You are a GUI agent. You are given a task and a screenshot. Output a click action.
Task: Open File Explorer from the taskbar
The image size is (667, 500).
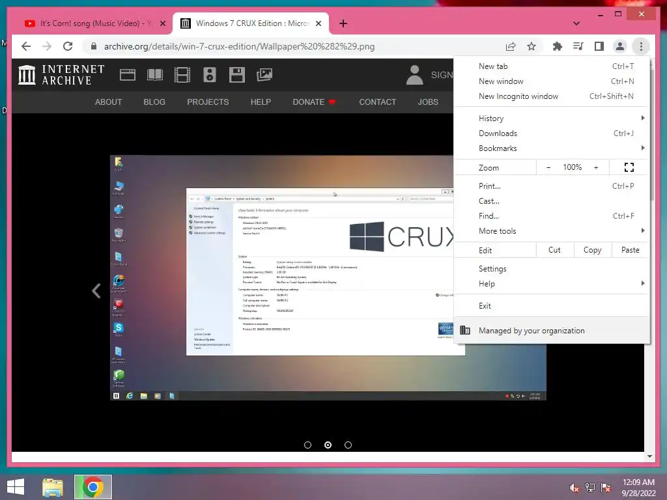point(53,487)
